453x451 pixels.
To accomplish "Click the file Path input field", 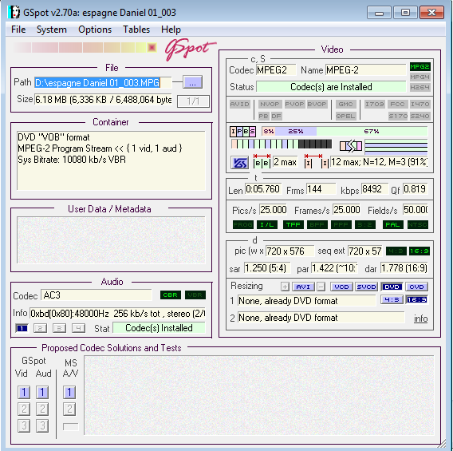I will click(103, 83).
